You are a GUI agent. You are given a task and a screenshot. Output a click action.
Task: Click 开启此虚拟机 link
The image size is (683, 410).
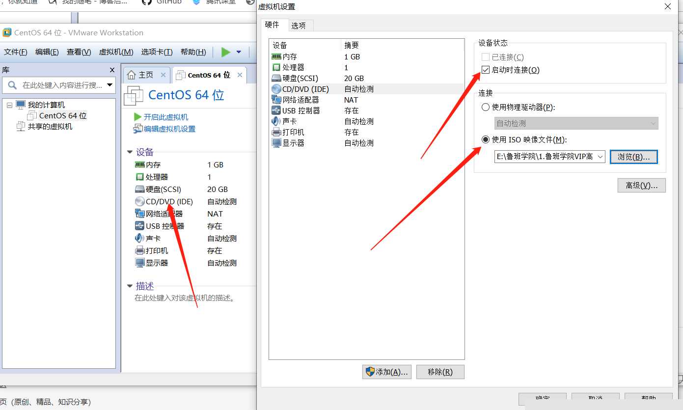(165, 117)
